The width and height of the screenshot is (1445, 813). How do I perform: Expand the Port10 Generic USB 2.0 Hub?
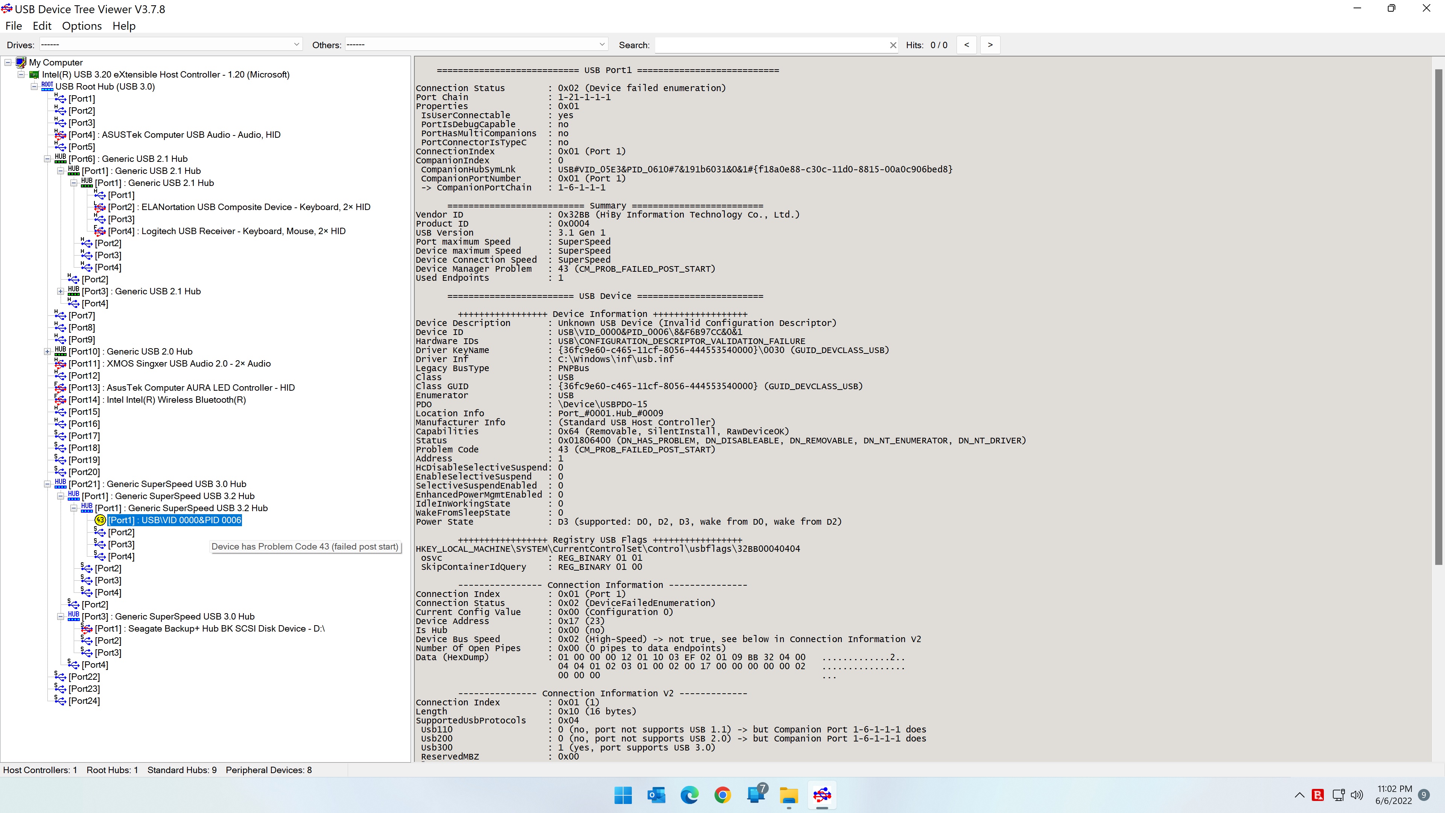click(48, 351)
